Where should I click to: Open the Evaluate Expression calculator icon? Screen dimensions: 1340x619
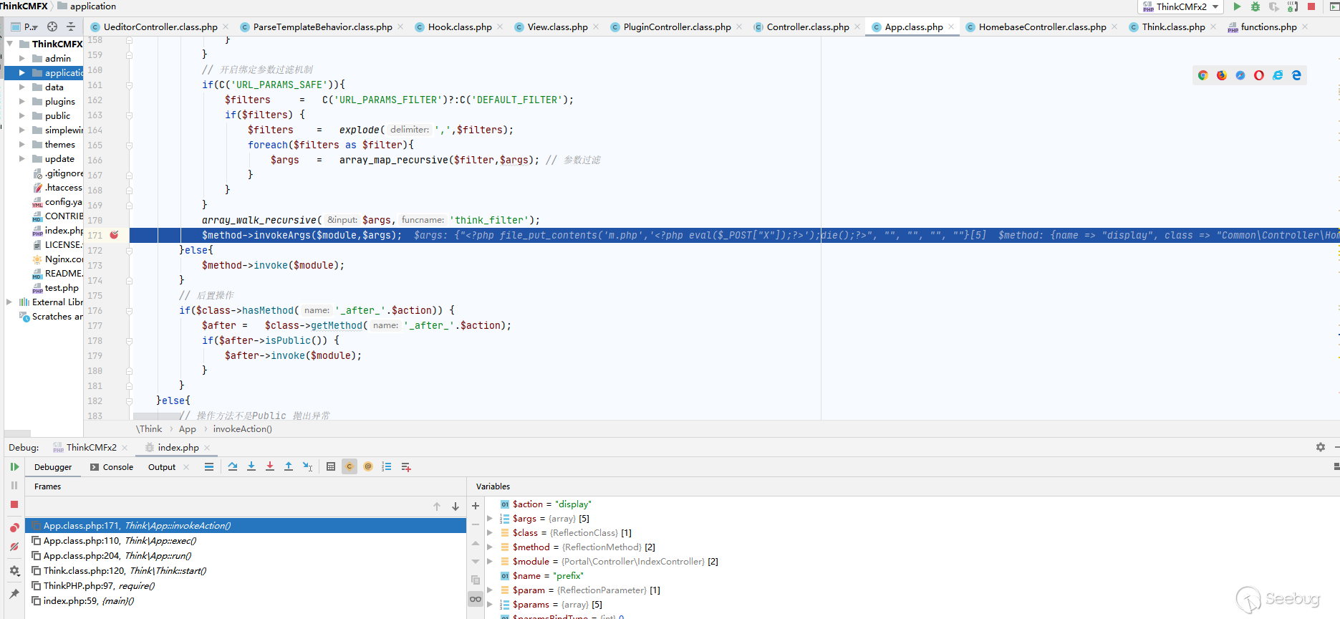[331, 466]
